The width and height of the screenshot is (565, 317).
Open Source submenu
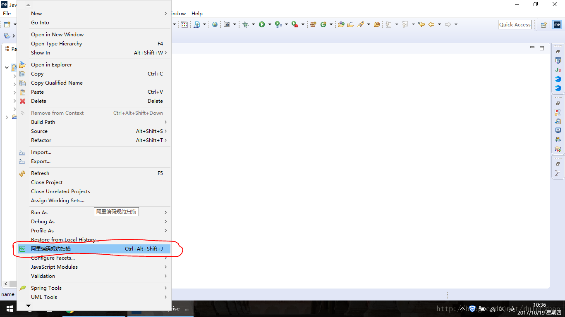point(94,131)
